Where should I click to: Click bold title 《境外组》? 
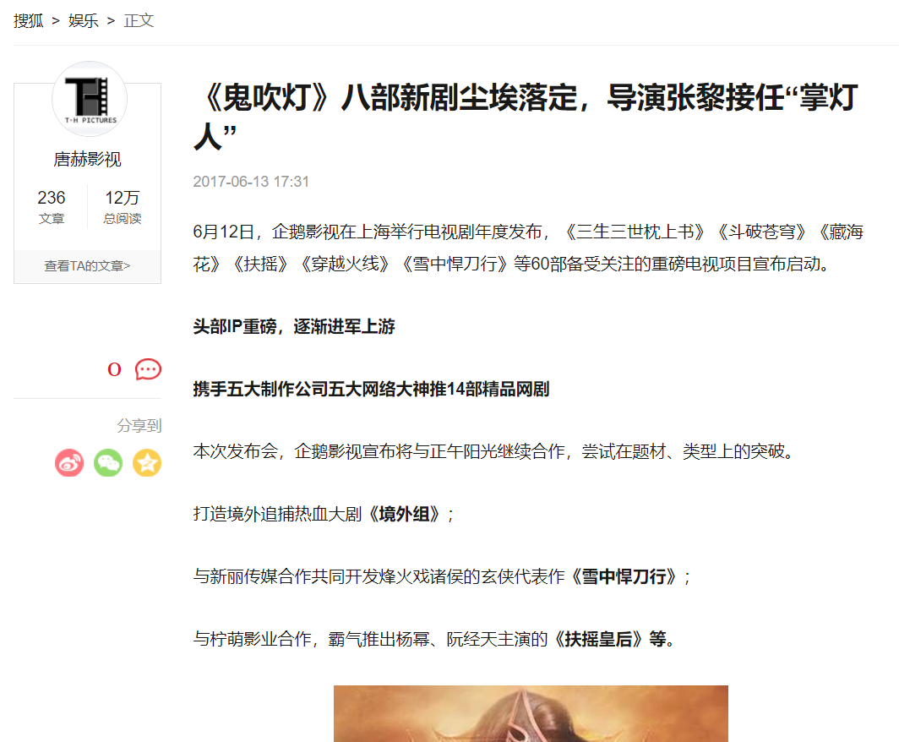coord(404,514)
